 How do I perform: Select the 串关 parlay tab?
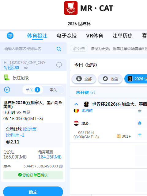point(54,90)
